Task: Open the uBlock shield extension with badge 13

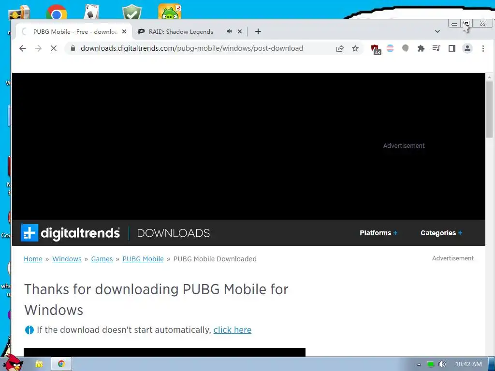Action: click(376, 49)
